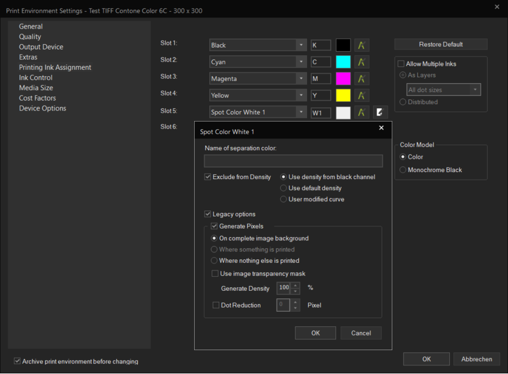Select Printing Ink Assignment page
The image size is (508, 374).
[x=55, y=67]
